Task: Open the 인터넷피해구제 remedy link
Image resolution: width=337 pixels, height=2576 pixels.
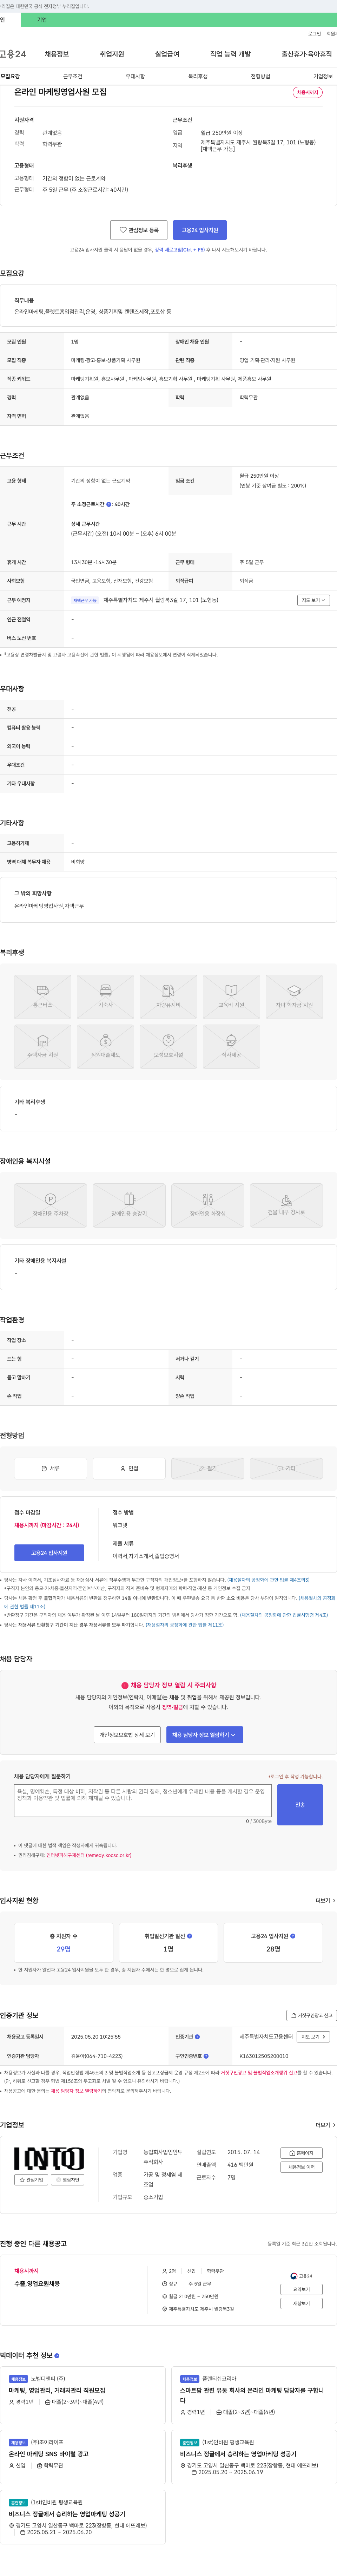Action: click(89, 1855)
